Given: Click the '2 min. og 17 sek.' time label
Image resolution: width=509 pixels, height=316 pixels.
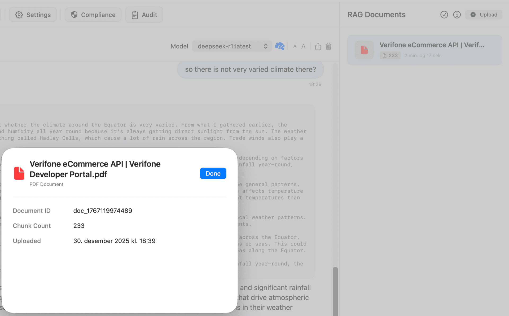Looking at the screenshot, I should click(423, 55).
